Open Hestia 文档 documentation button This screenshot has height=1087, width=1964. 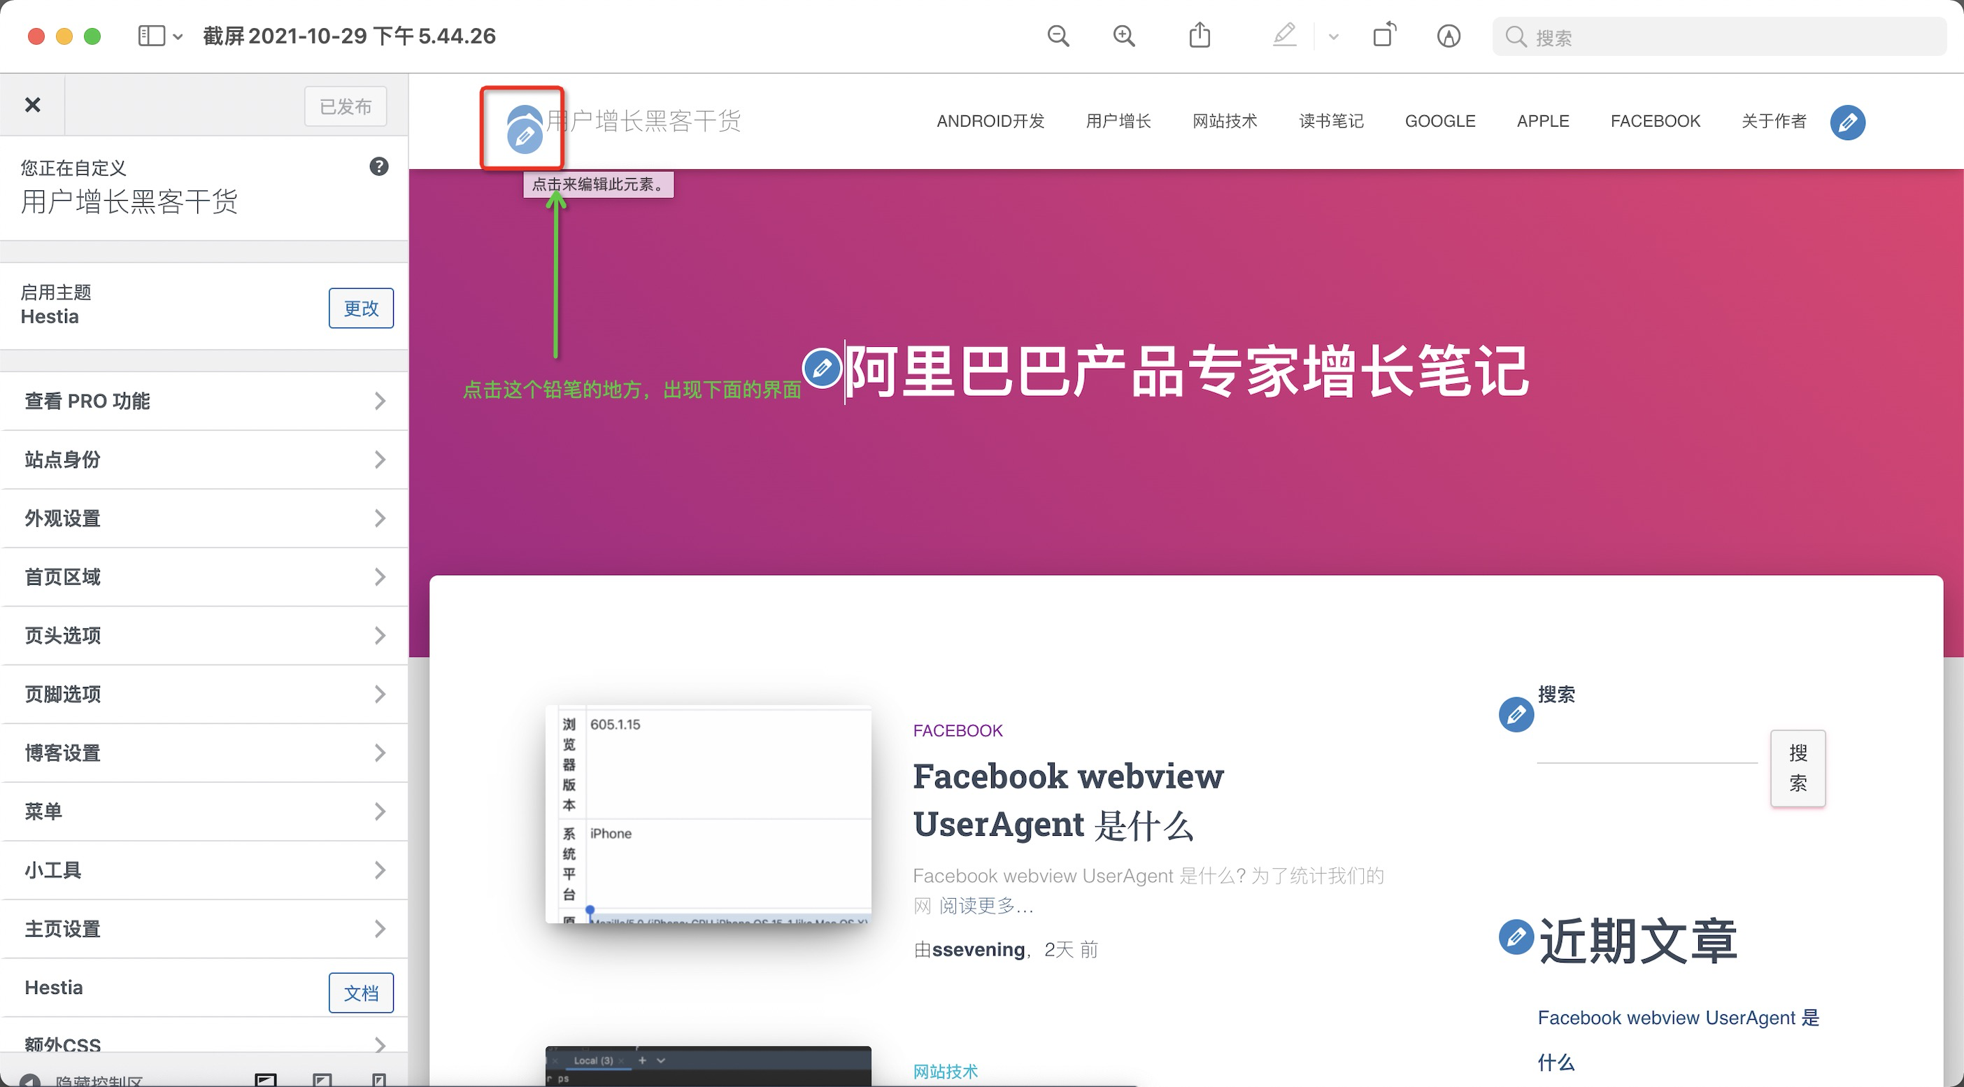click(362, 993)
